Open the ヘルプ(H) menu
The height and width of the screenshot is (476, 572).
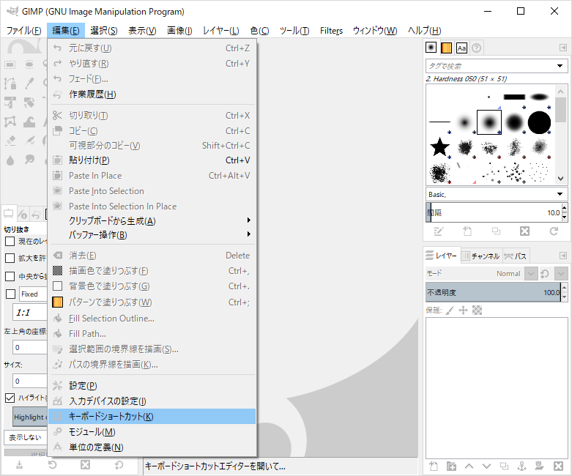click(x=424, y=31)
